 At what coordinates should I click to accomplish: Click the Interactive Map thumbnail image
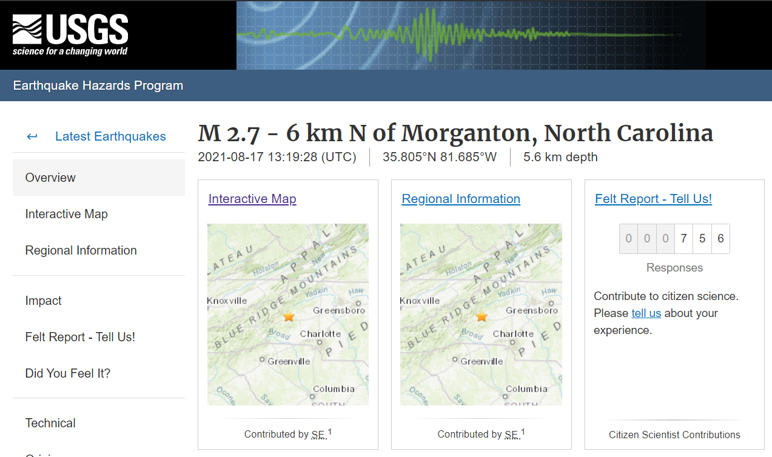click(288, 315)
